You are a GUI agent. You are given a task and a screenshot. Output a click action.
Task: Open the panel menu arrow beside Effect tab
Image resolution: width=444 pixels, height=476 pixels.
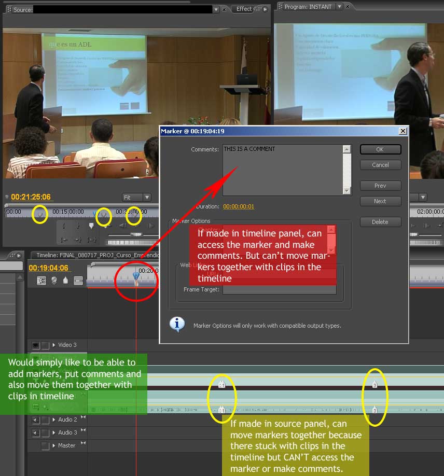(x=266, y=9)
